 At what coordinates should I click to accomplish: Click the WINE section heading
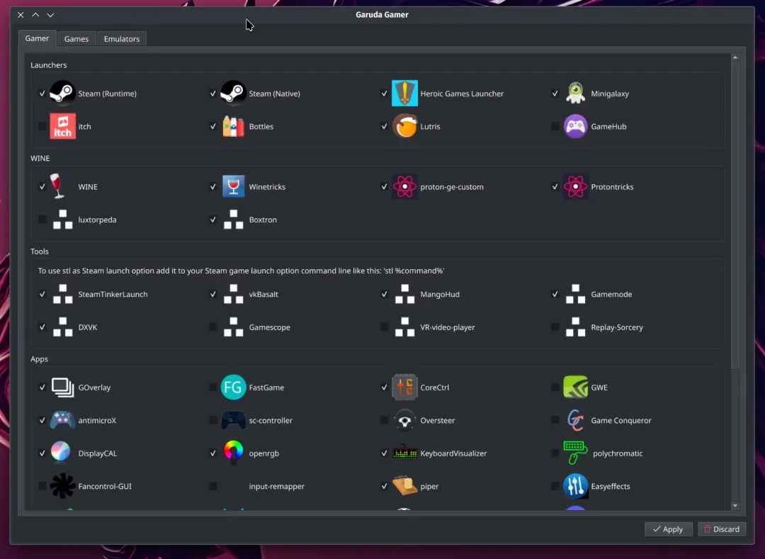(x=40, y=158)
